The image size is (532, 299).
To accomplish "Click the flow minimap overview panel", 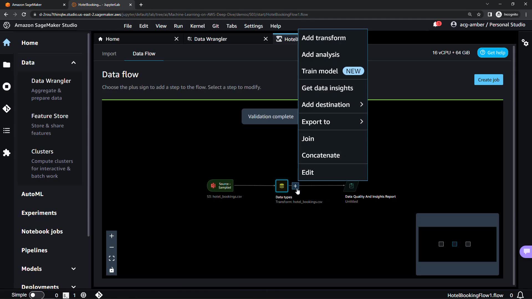I will (457, 244).
